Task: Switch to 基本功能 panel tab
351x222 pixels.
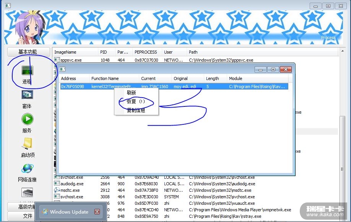Action: tap(28, 52)
